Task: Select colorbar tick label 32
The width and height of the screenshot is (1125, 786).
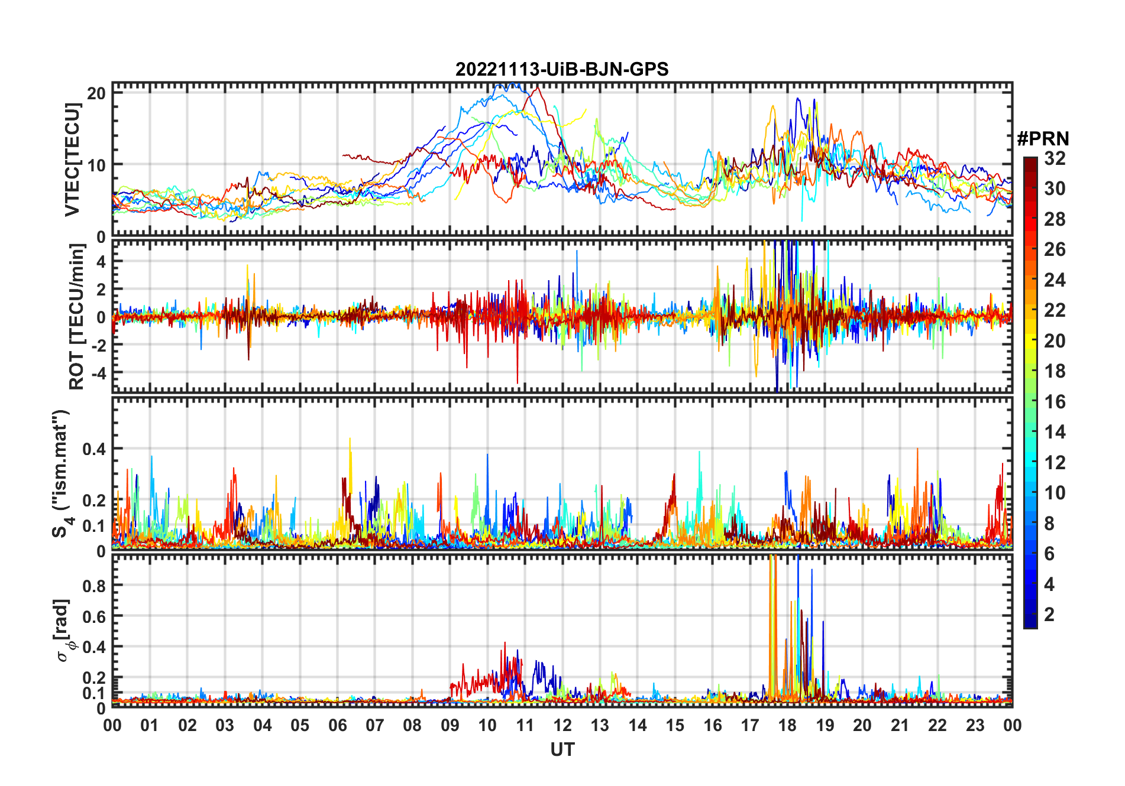Action: [1055, 158]
